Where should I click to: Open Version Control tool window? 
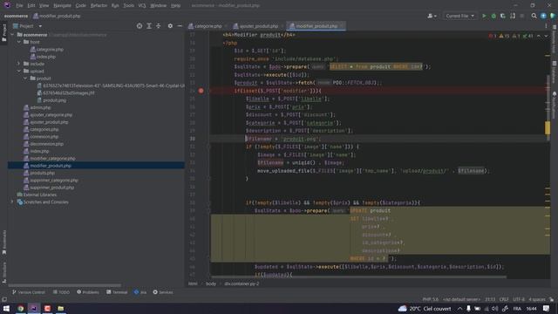pyautogui.click(x=29, y=292)
